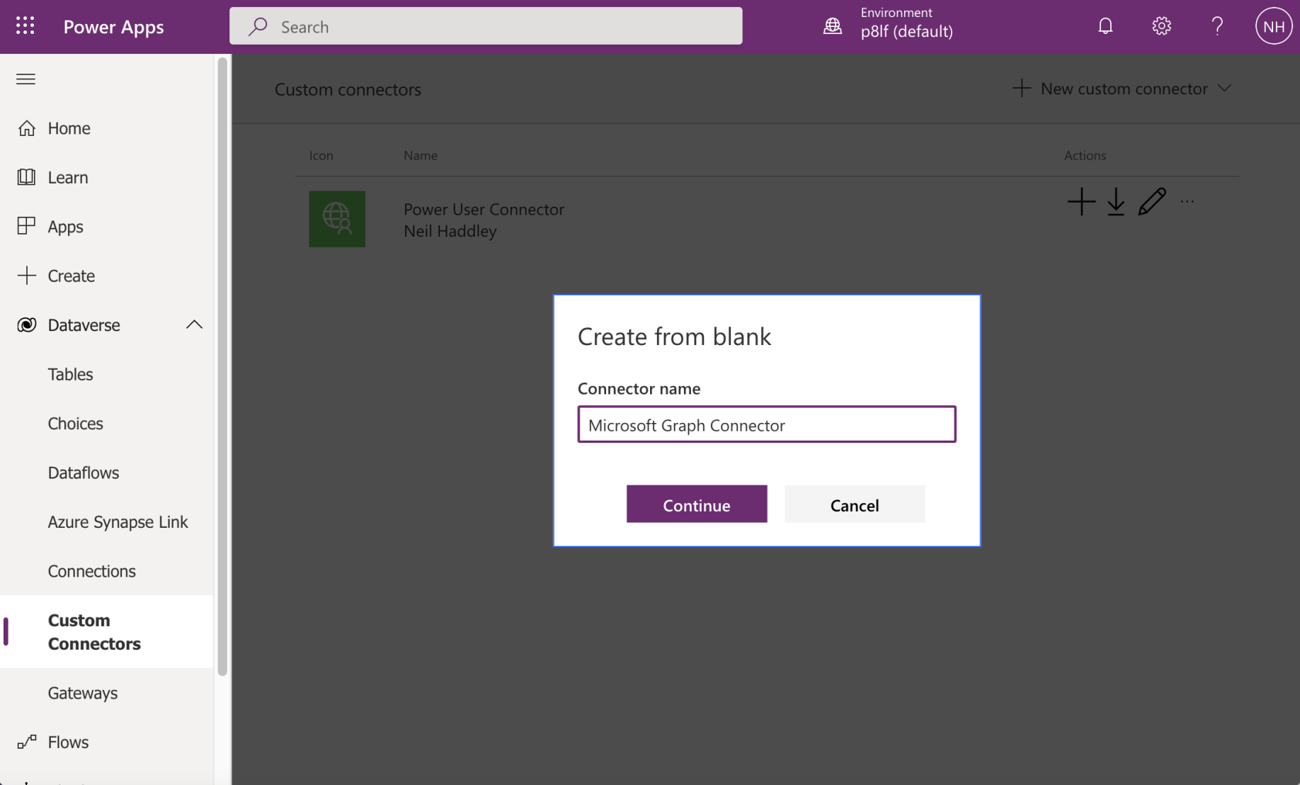Click the search magnifier icon
The width and height of the screenshot is (1300, 785).
[x=258, y=26]
